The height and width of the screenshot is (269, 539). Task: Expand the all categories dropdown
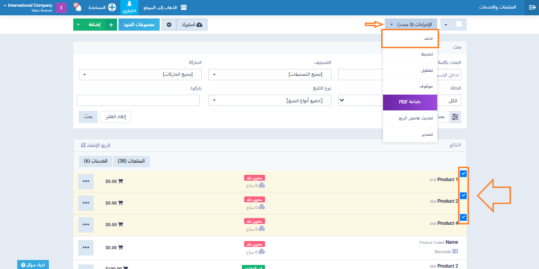click(x=269, y=74)
